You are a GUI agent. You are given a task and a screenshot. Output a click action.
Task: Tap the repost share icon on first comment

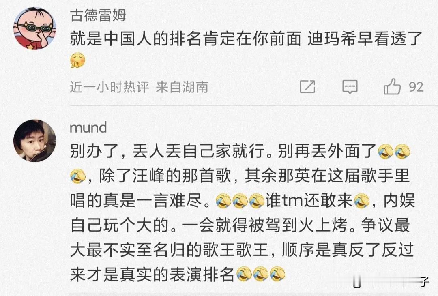tap(307, 86)
